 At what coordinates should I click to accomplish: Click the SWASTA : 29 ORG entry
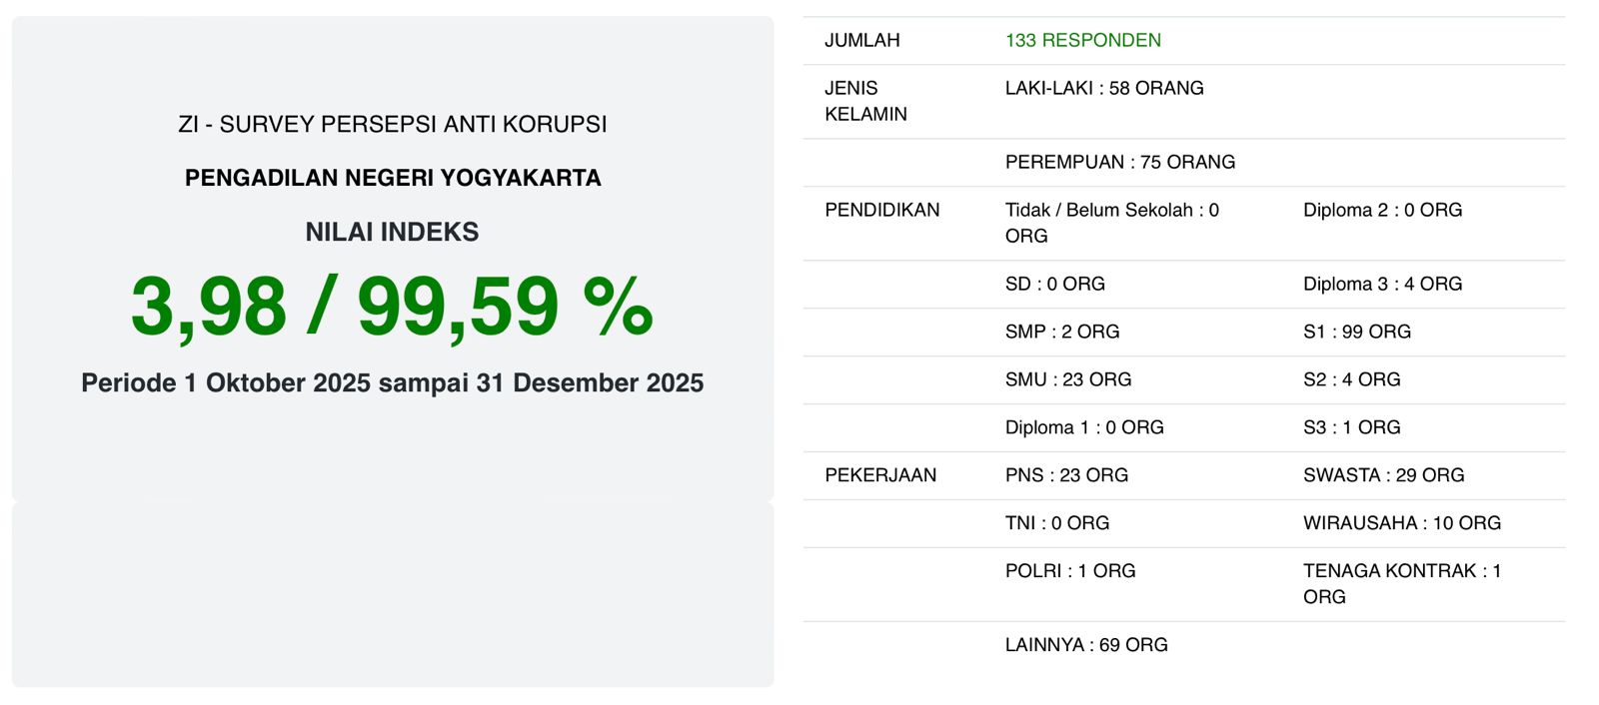(x=1383, y=476)
